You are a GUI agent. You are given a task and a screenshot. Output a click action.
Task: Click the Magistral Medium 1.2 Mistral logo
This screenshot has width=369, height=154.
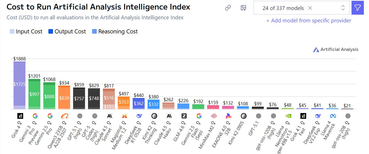tap(124, 116)
